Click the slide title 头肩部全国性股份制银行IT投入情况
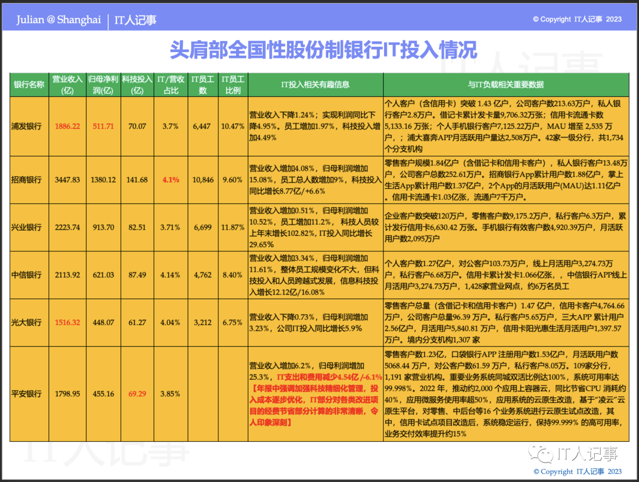This screenshot has width=639, height=482. [x=323, y=50]
